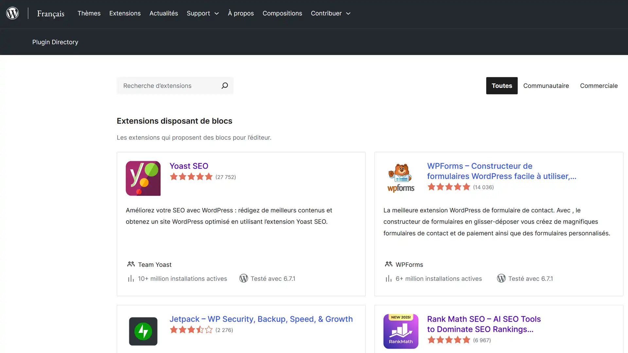Click the WPForms author name
This screenshot has width=628, height=353.
click(409, 264)
